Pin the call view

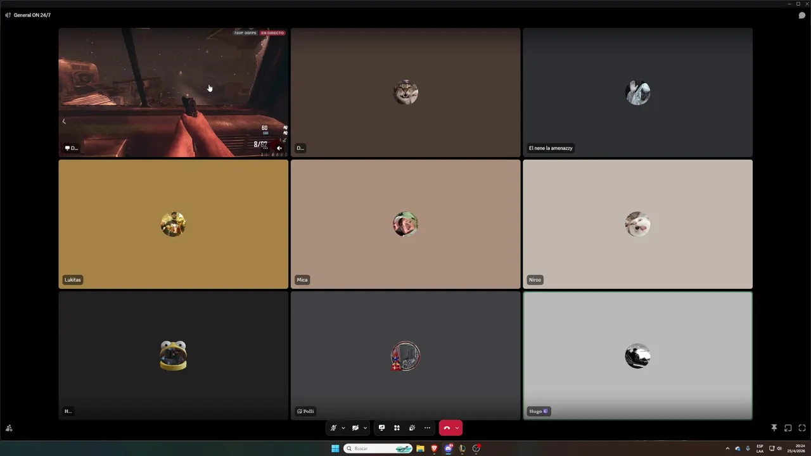774,428
